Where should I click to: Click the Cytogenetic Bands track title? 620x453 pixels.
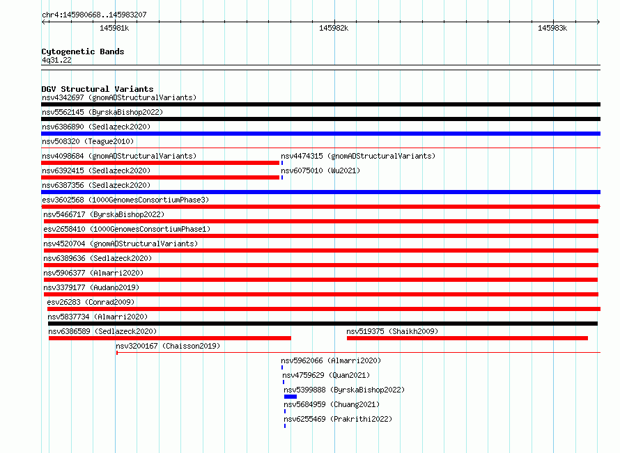[83, 51]
